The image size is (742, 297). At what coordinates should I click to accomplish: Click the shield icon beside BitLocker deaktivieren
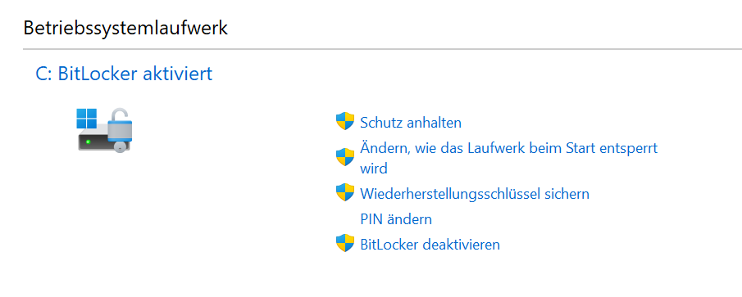coord(345,243)
